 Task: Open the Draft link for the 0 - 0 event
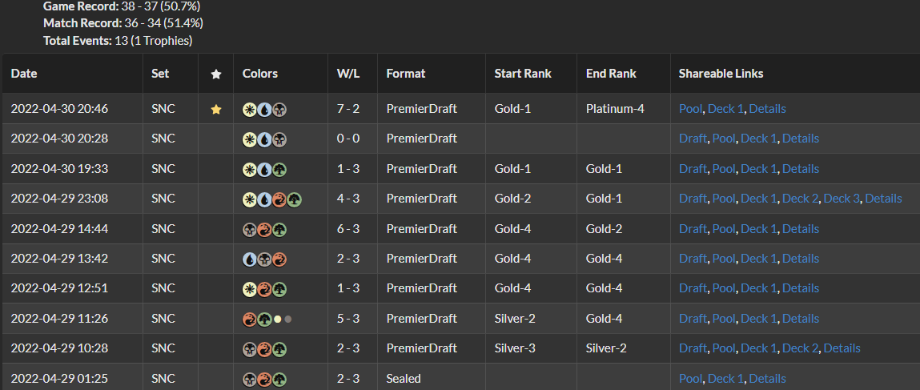pyautogui.click(x=693, y=139)
